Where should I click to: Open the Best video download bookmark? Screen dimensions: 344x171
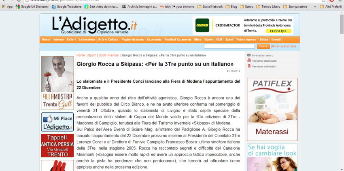tap(101, 6)
